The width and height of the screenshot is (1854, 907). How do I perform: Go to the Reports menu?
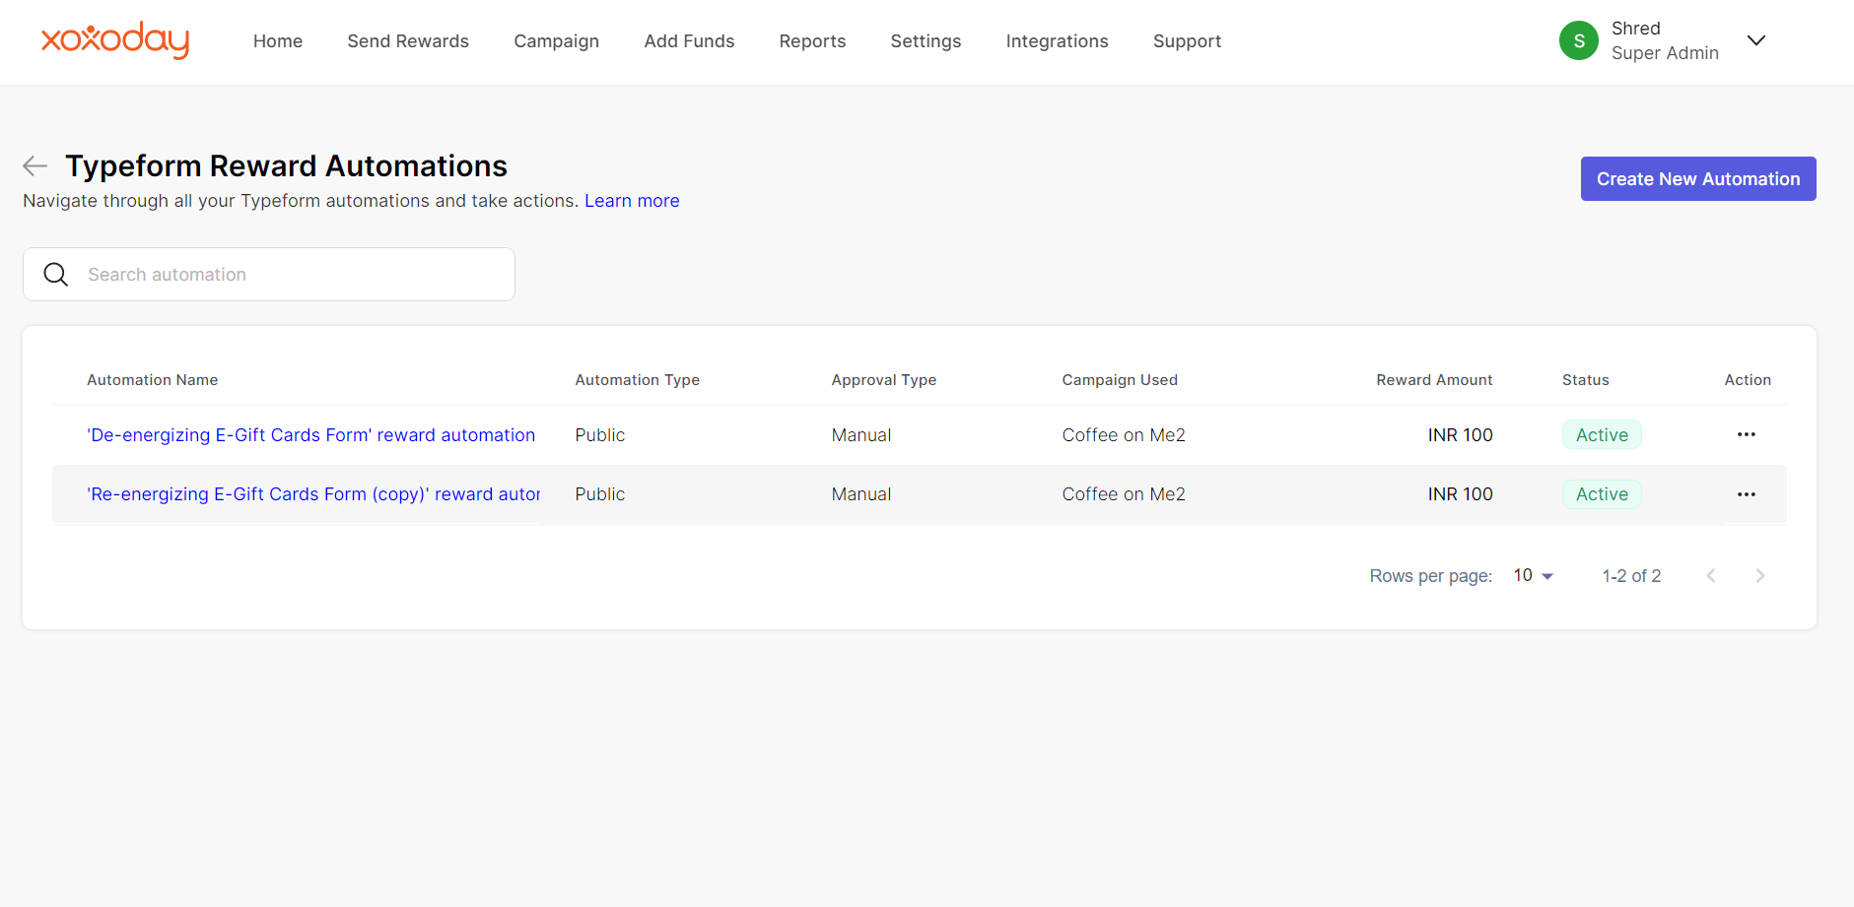(812, 41)
